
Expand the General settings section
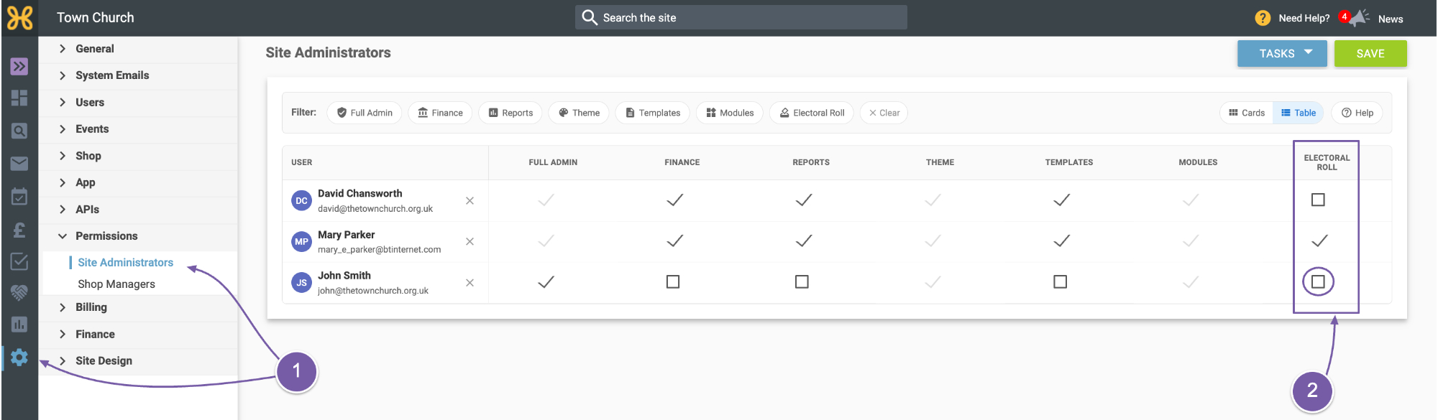point(138,49)
